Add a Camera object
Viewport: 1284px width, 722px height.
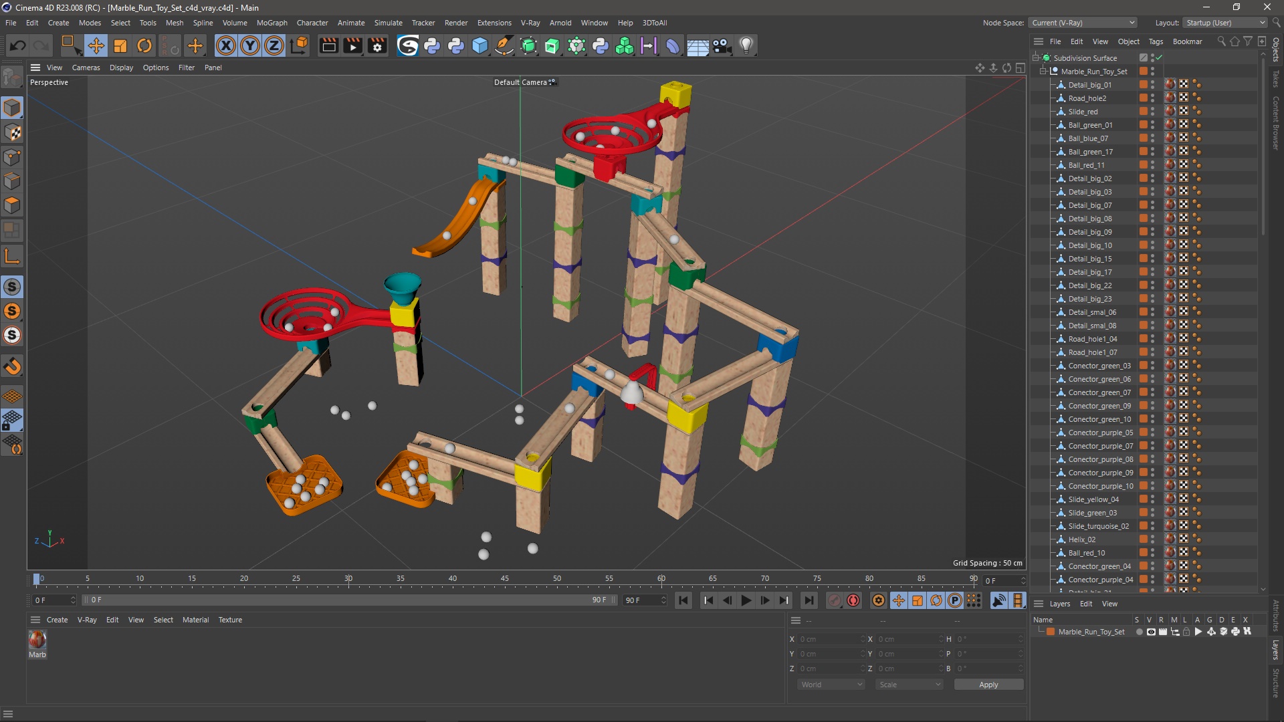tap(722, 45)
